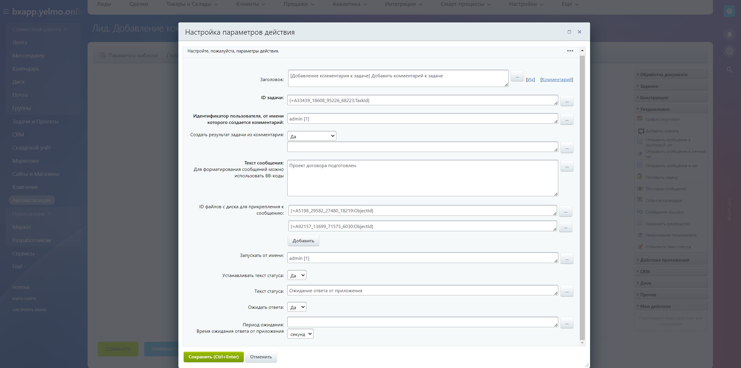Image resolution: width=741 pixels, height=368 pixels.
Task: Open the hamburger menu beside the site name
Action: 6,12
